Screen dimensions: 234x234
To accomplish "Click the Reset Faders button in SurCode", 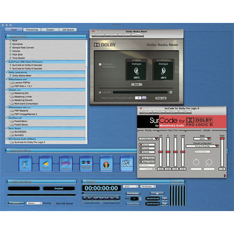I will pos(147,161).
